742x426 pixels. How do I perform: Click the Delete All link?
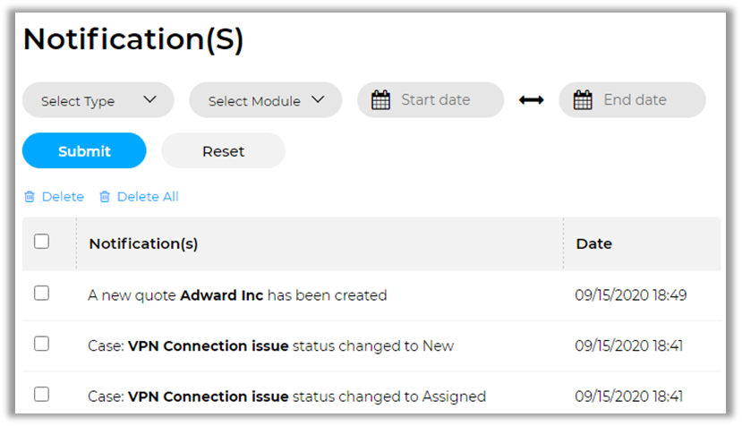(x=148, y=197)
